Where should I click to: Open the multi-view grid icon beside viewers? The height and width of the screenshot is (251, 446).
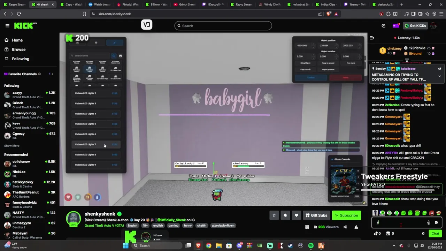pyautogui.click(x=307, y=227)
